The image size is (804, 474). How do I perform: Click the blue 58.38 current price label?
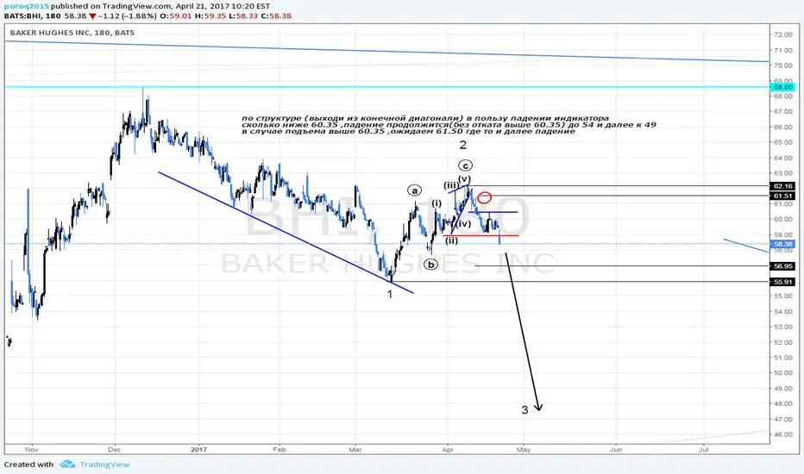[783, 245]
